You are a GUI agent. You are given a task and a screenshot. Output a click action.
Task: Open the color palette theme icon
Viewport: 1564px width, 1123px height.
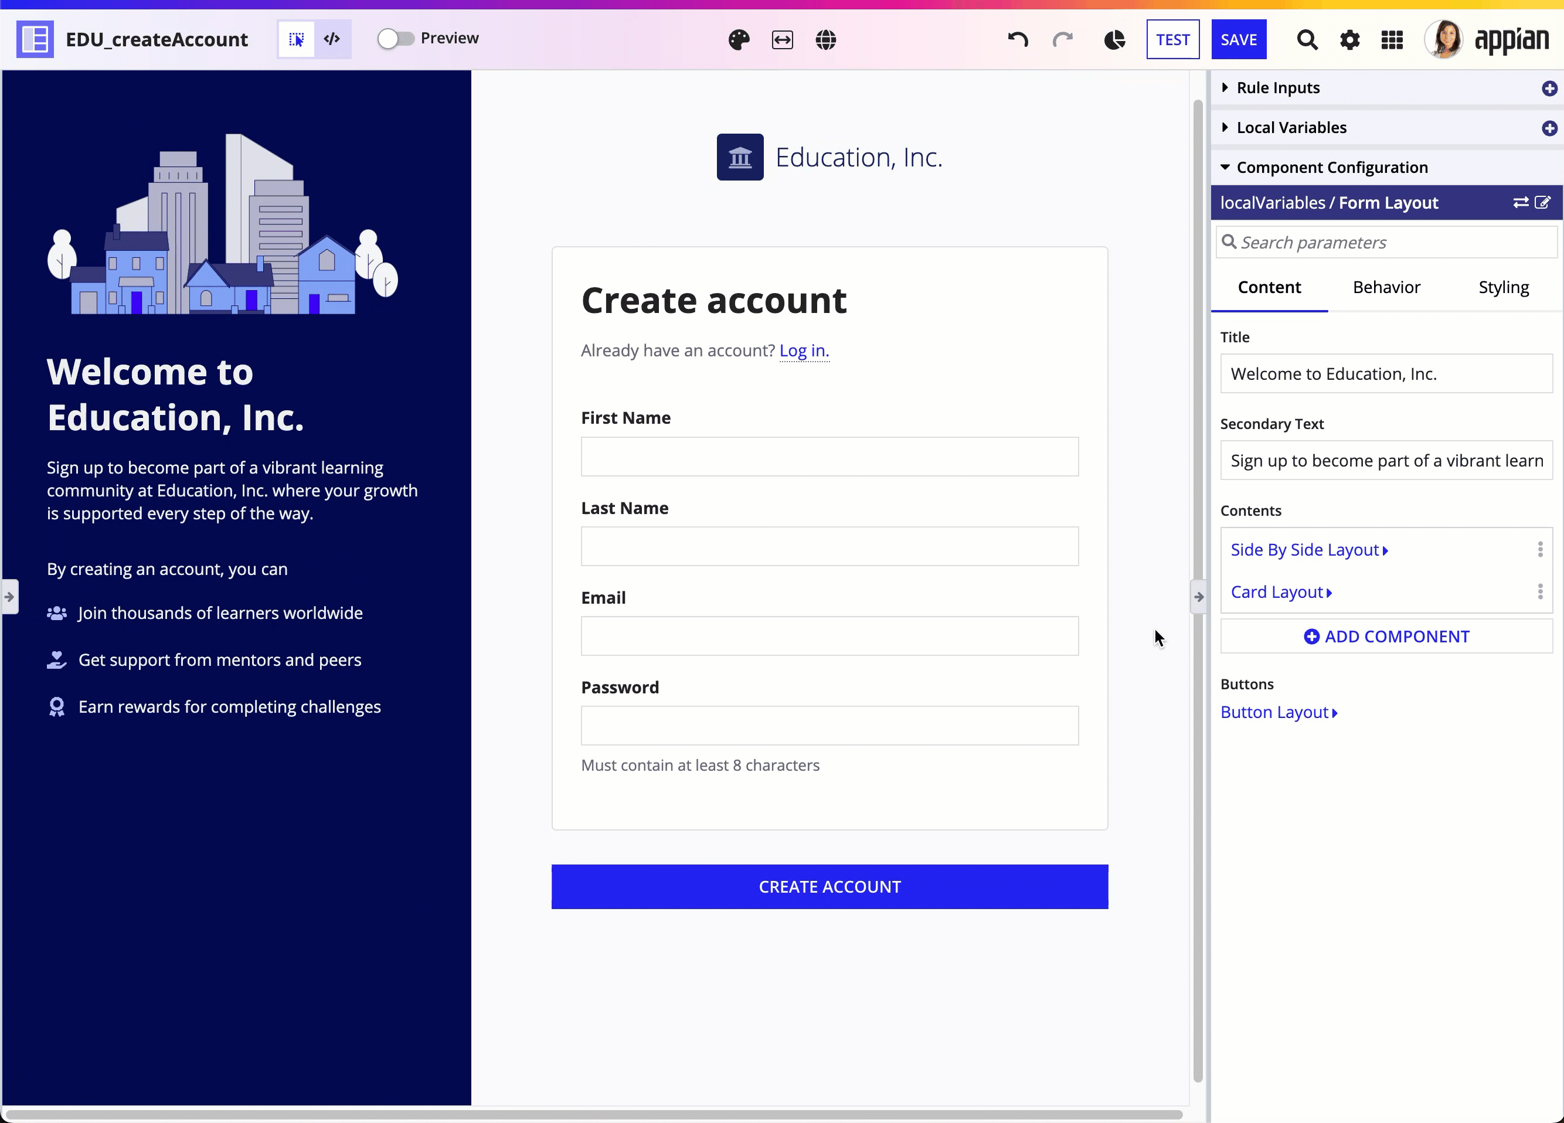coord(739,40)
